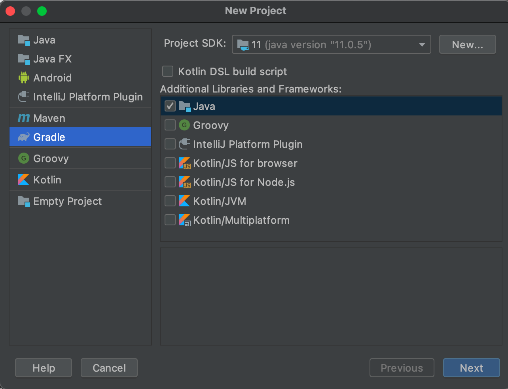Viewport: 508px width, 389px height.
Task: Select the Maven project type
Action: [80, 118]
